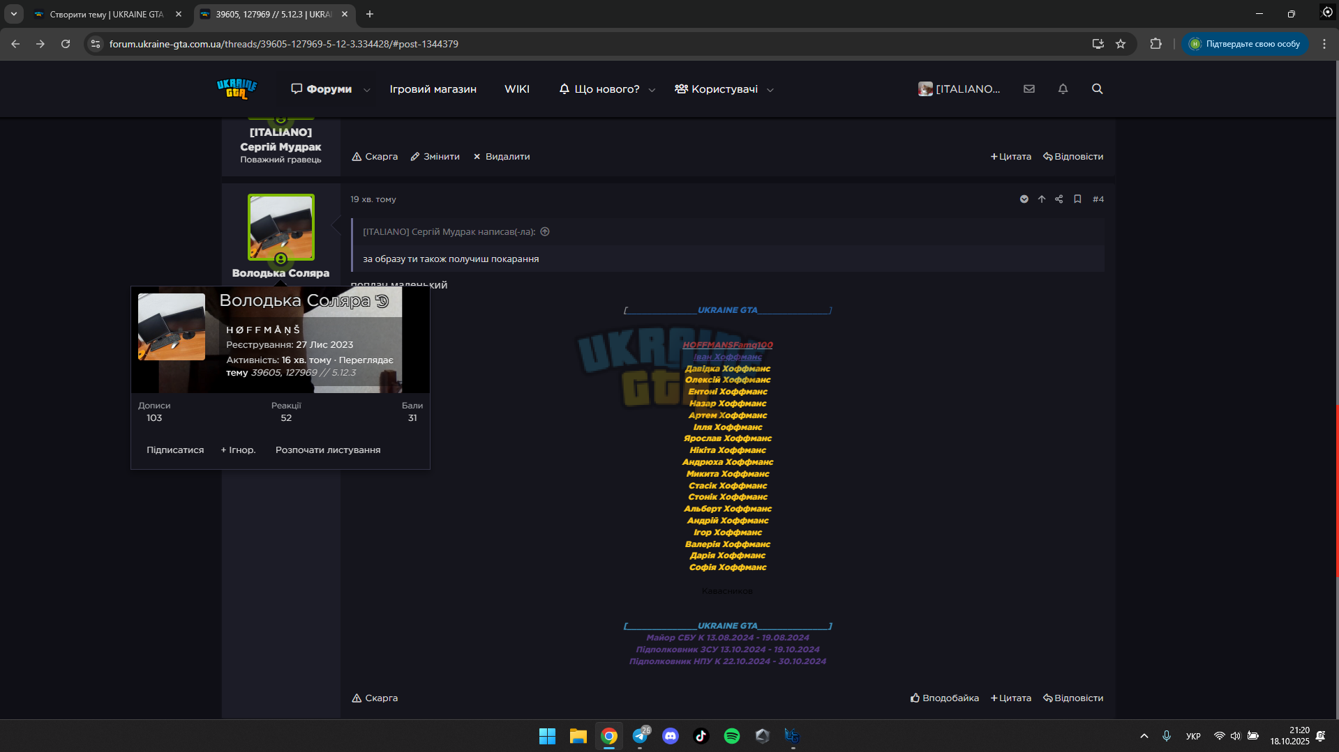This screenshot has width=1339, height=752.
Task: Jump to the parent post with the up arrow
Action: tap(1042, 199)
